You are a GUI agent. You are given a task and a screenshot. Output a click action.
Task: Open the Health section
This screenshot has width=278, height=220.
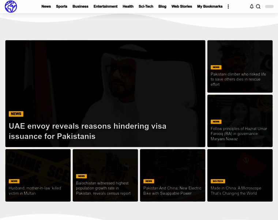[128, 6]
